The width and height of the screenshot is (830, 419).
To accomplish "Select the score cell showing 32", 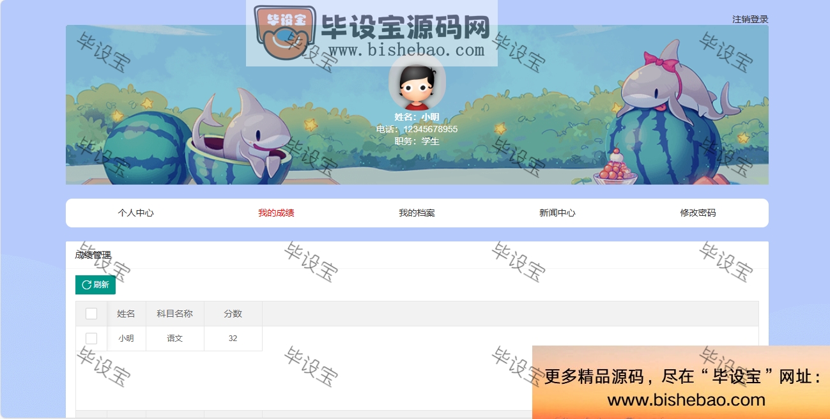I will [x=233, y=339].
